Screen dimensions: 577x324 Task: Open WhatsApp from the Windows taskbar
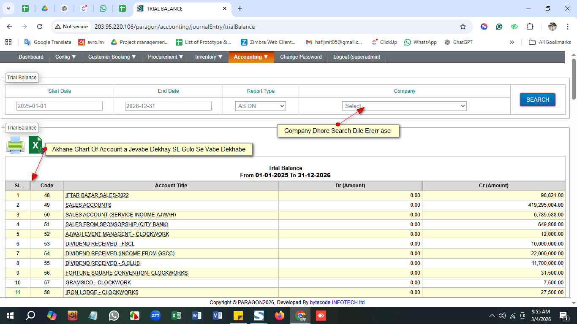point(114,316)
